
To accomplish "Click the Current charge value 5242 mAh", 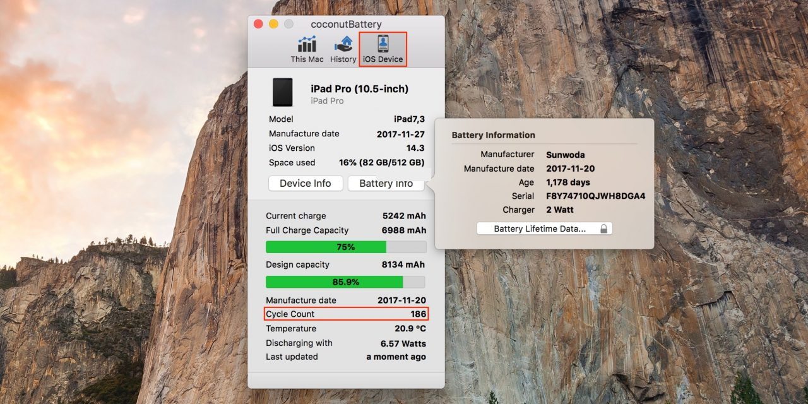I will point(404,216).
